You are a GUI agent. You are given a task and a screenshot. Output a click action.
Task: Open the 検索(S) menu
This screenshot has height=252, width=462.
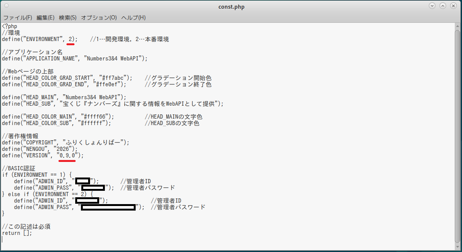tap(68, 18)
